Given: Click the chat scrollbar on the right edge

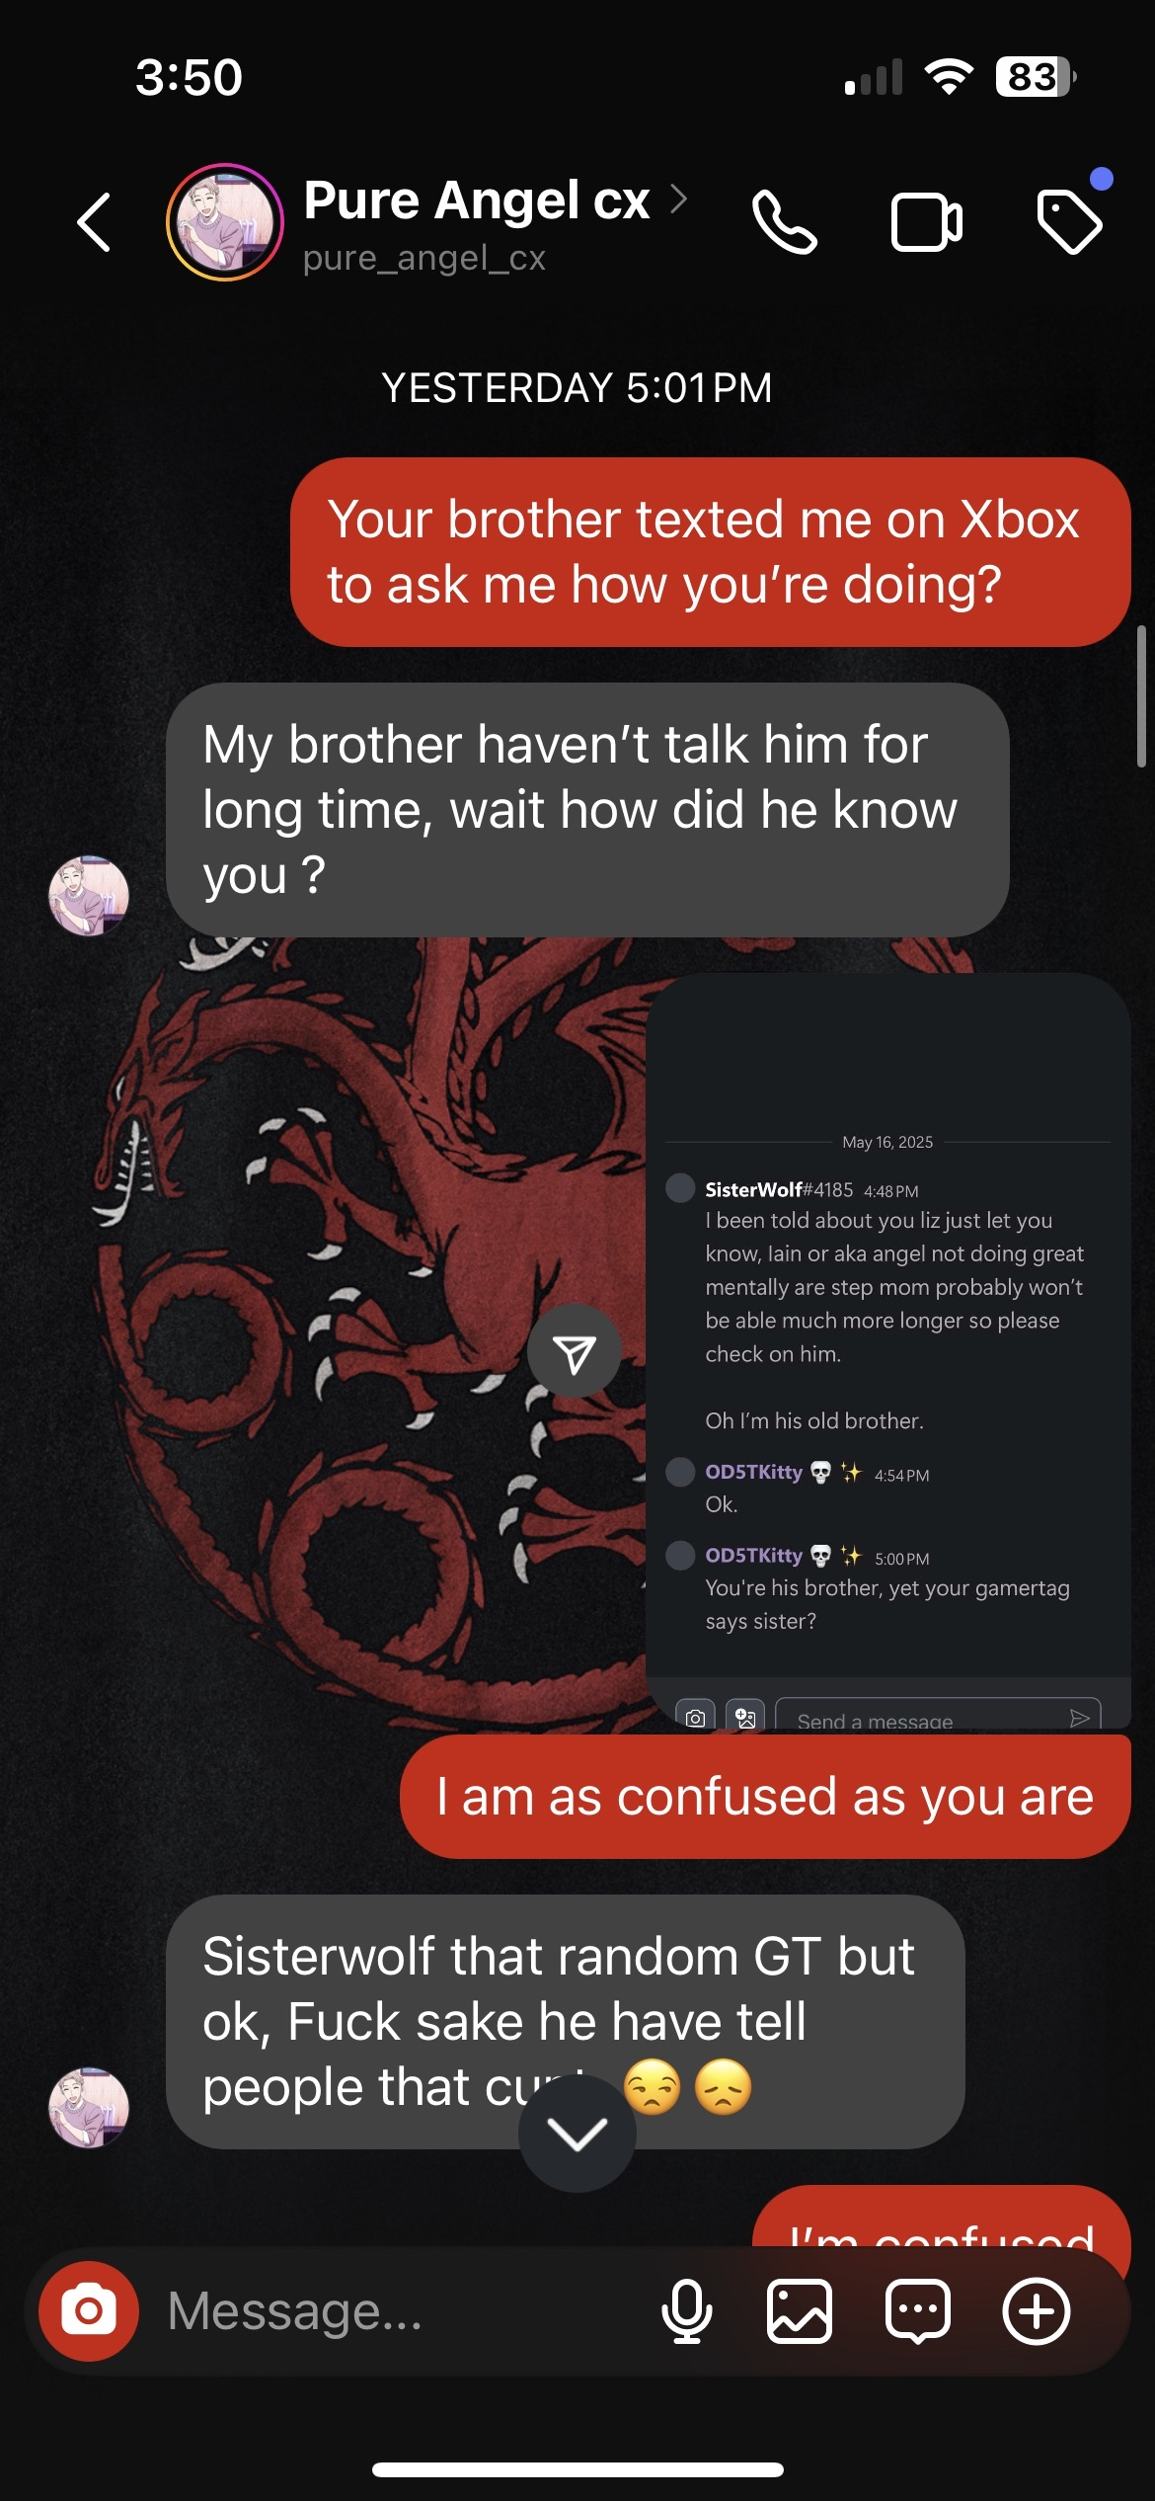Looking at the screenshot, I should tap(1141, 696).
